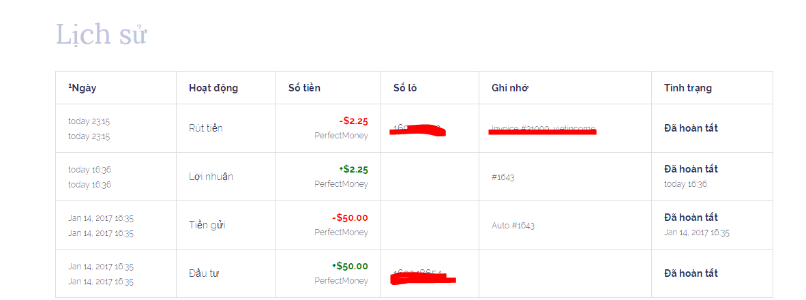Click the Hoạt động column header

point(213,88)
